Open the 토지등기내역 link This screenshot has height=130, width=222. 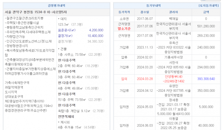[209, 6]
